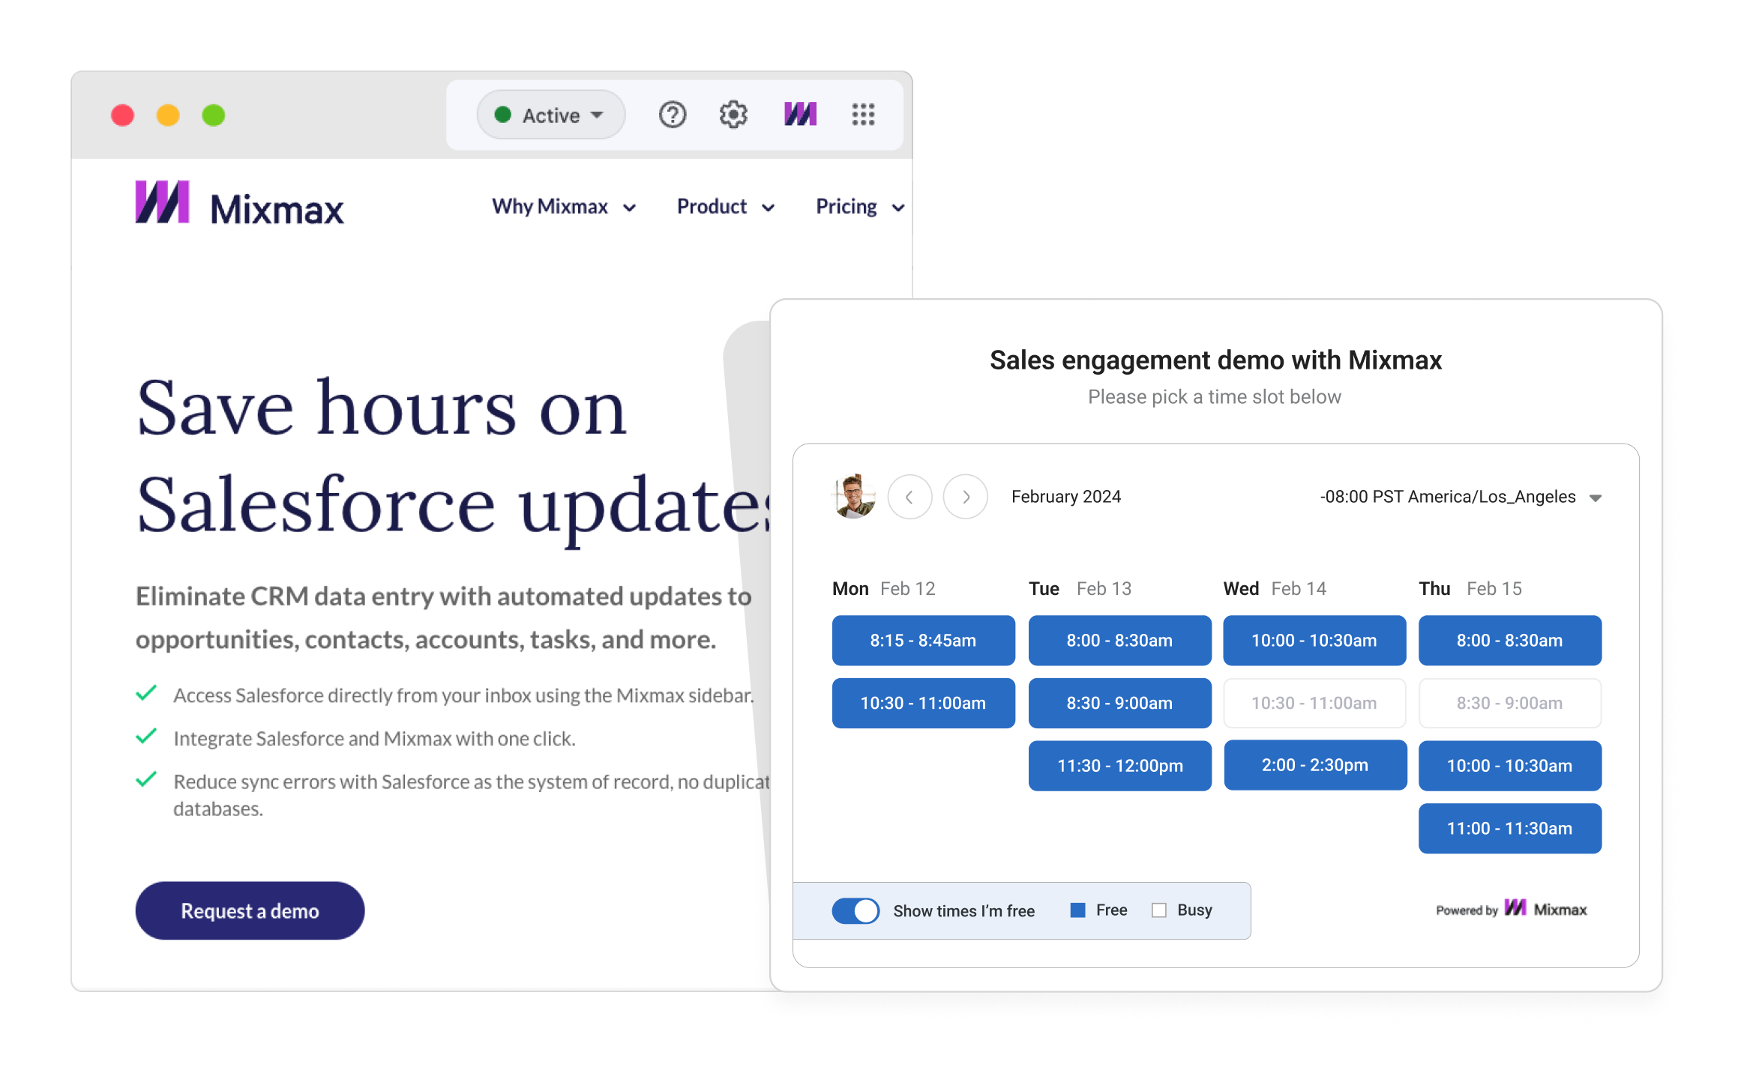Viewport: 1738px width, 1091px height.
Task: Click the Free blue legend box
Action: coord(1077,910)
